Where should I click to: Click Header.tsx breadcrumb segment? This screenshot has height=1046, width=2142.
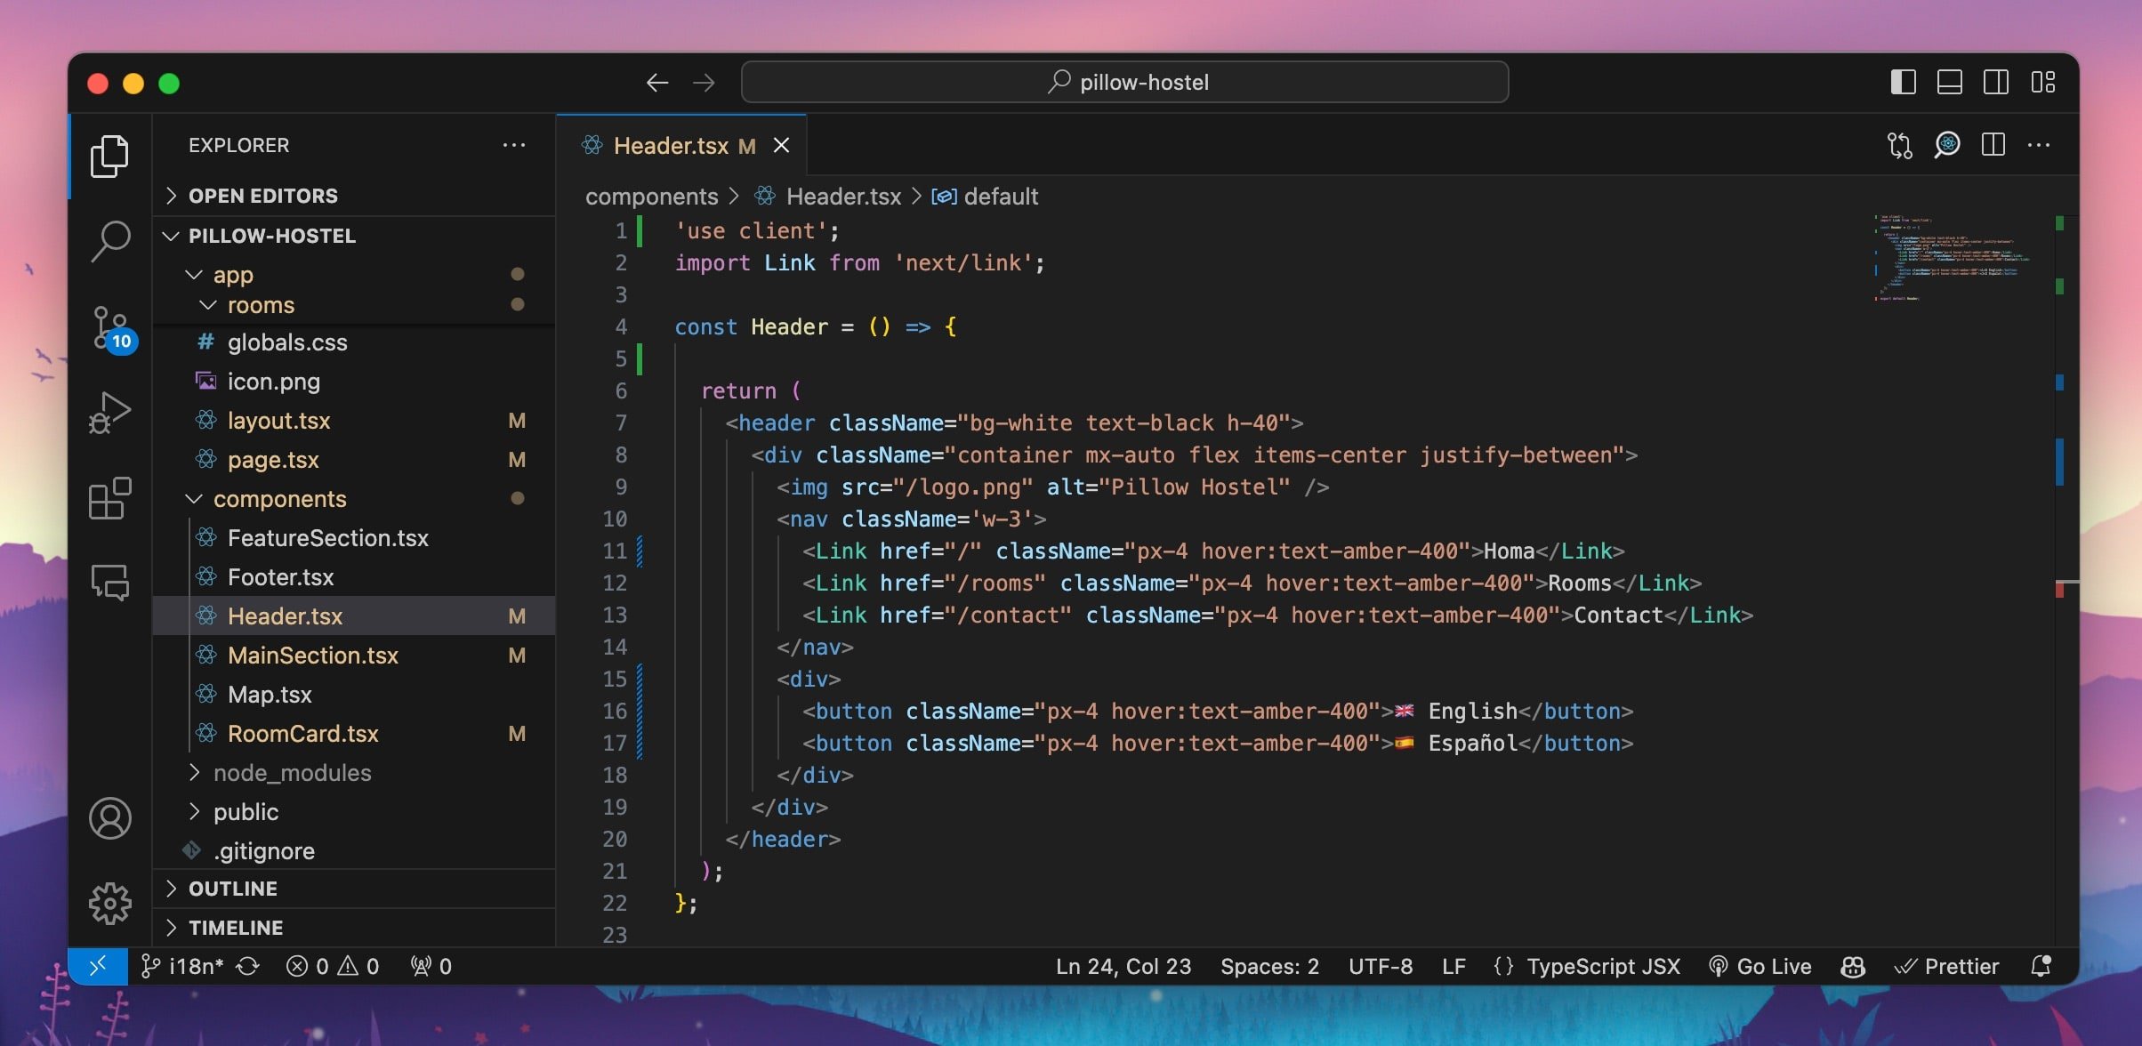(x=828, y=197)
